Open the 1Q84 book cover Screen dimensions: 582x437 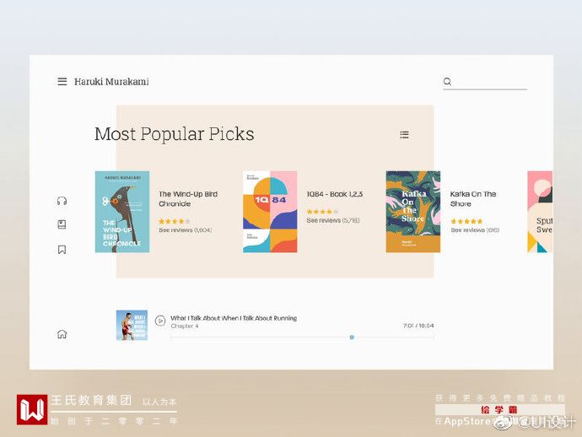[x=270, y=212]
